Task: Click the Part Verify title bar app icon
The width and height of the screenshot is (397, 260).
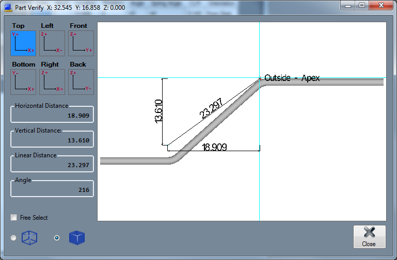Action: [8, 7]
